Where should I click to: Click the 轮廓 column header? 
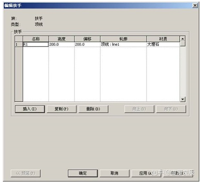point(123,39)
